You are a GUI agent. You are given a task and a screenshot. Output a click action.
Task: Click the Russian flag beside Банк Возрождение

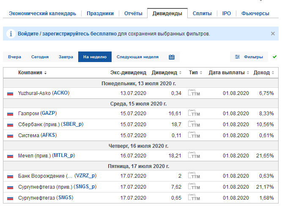tap(10, 176)
